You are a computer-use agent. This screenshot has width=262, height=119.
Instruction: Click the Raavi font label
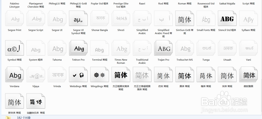click(142, 3)
